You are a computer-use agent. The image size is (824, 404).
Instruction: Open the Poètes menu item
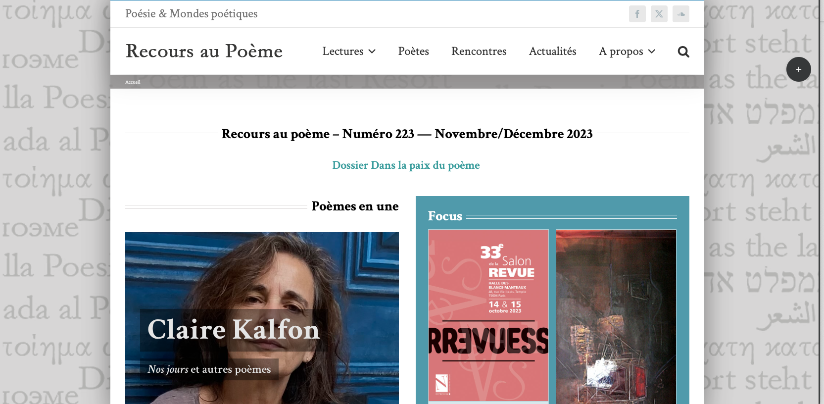click(414, 51)
